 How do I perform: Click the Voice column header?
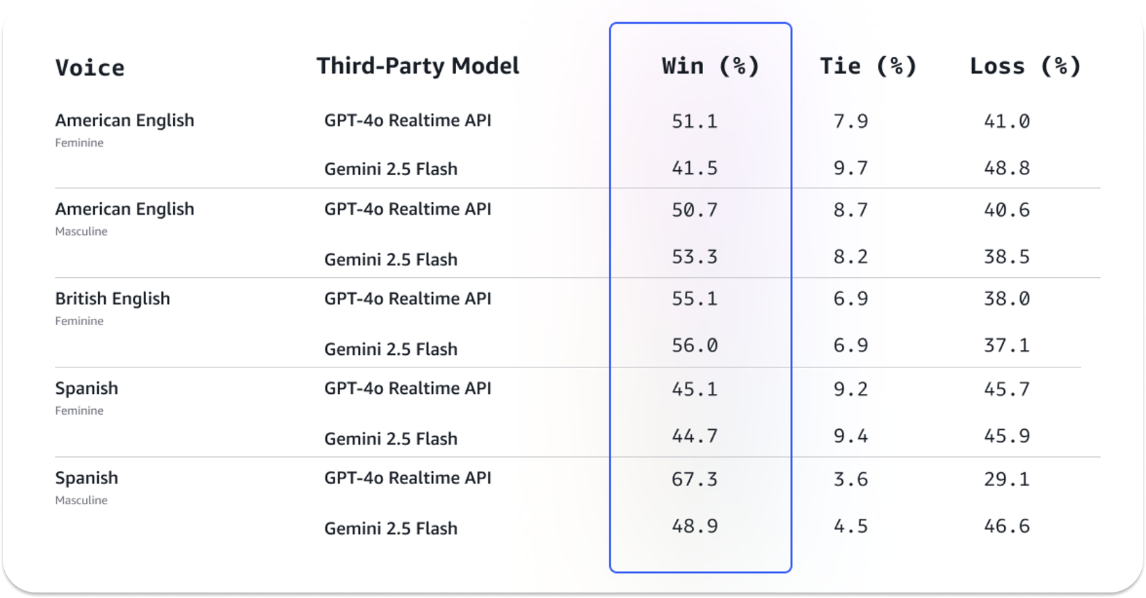pyautogui.click(x=90, y=67)
